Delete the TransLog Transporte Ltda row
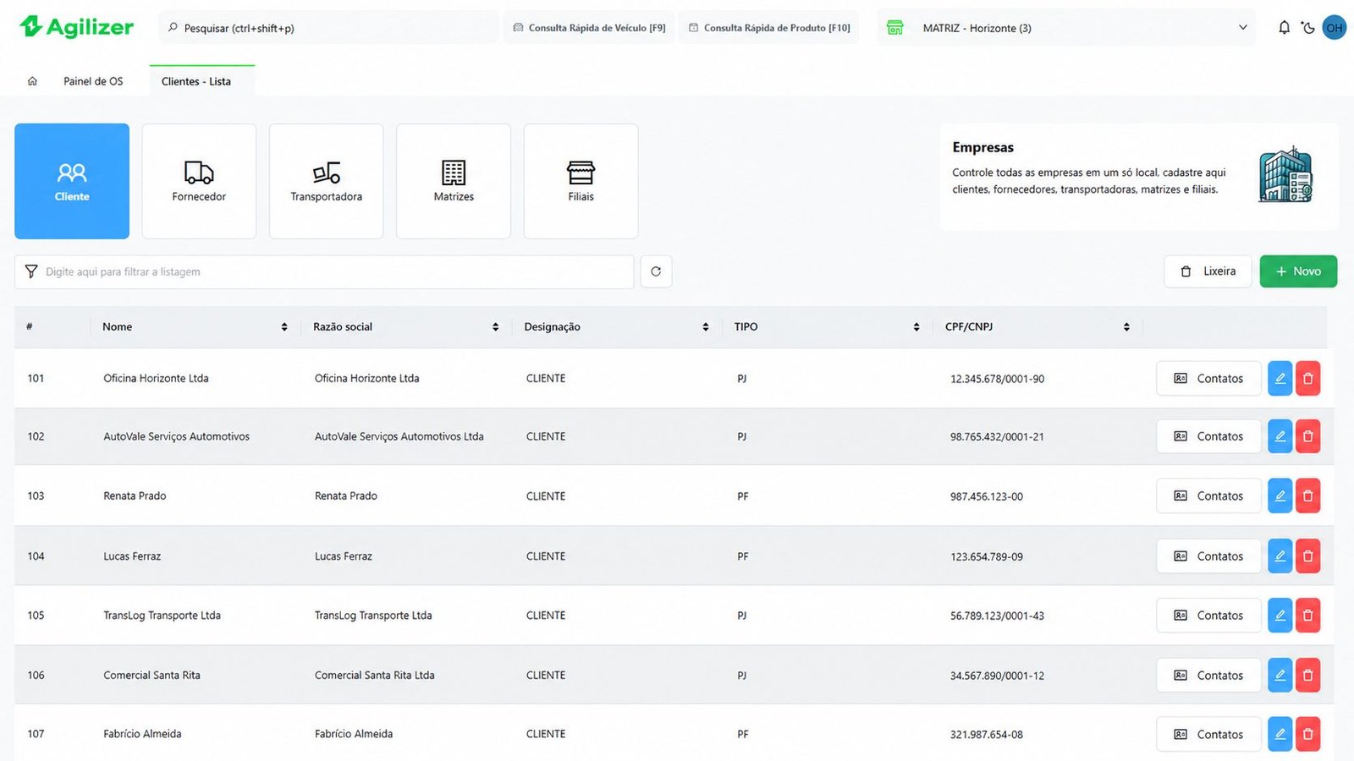Viewport: 1354px width, 761px height. click(x=1307, y=615)
